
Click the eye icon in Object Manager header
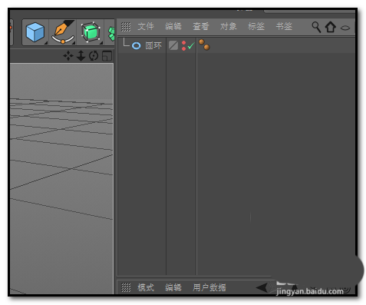point(345,28)
